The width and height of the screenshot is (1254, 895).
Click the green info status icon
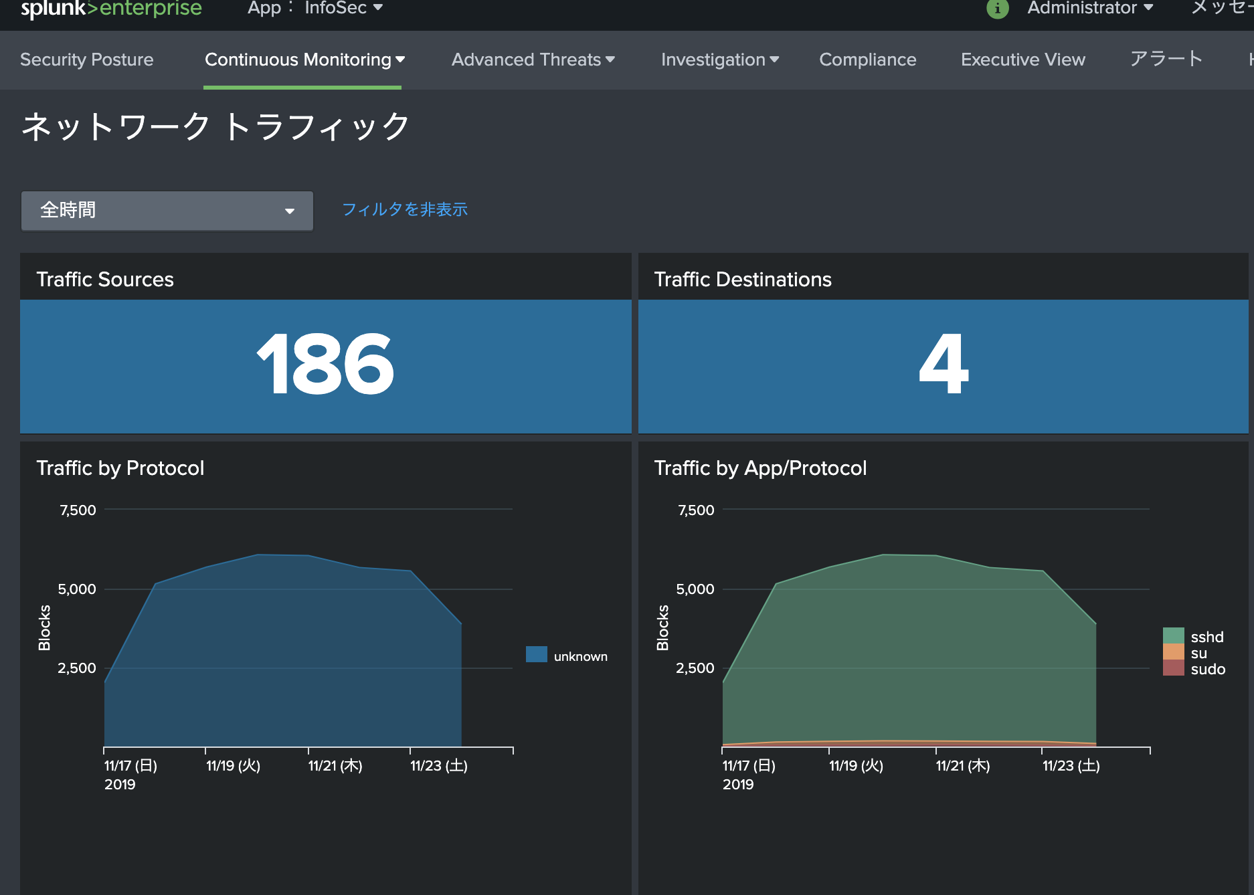point(997,9)
